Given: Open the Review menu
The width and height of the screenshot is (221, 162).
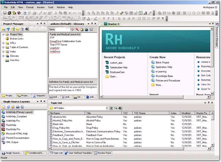Looking at the screenshot, I should coord(41,7).
